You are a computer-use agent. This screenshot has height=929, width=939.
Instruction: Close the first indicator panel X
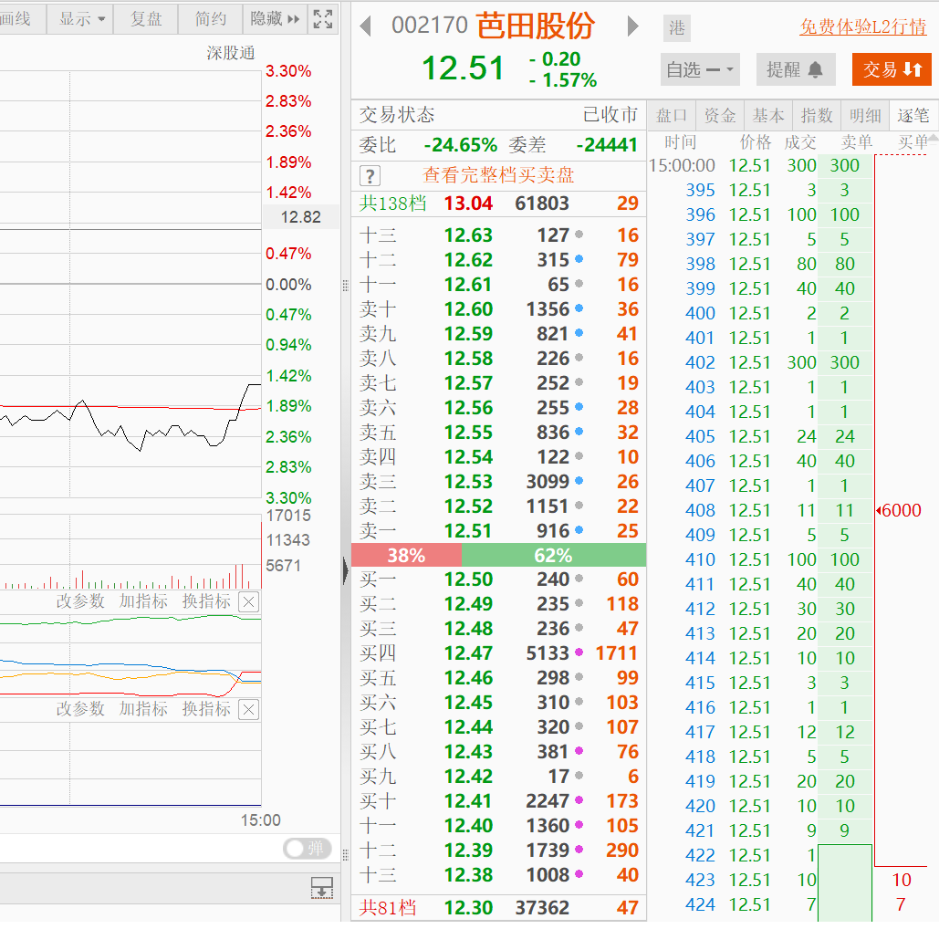pyautogui.click(x=248, y=602)
